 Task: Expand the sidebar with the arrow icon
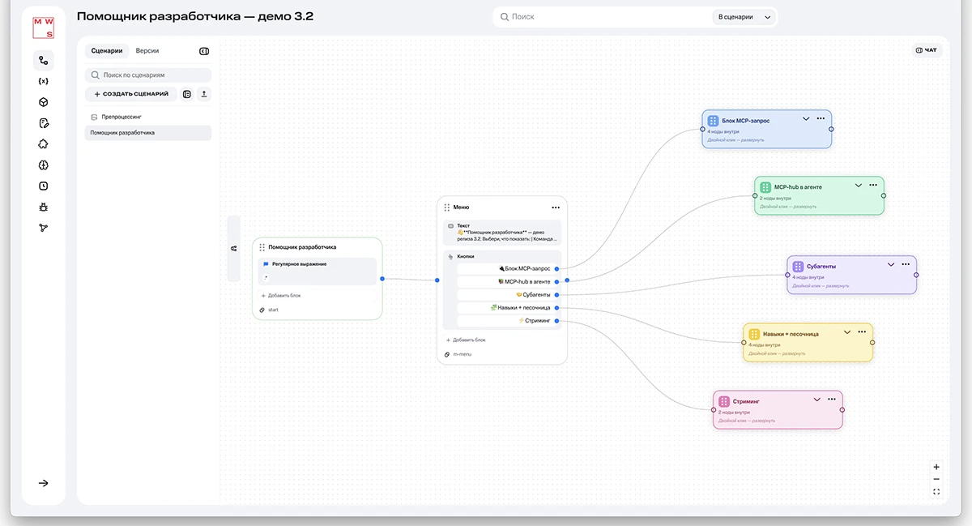[44, 483]
